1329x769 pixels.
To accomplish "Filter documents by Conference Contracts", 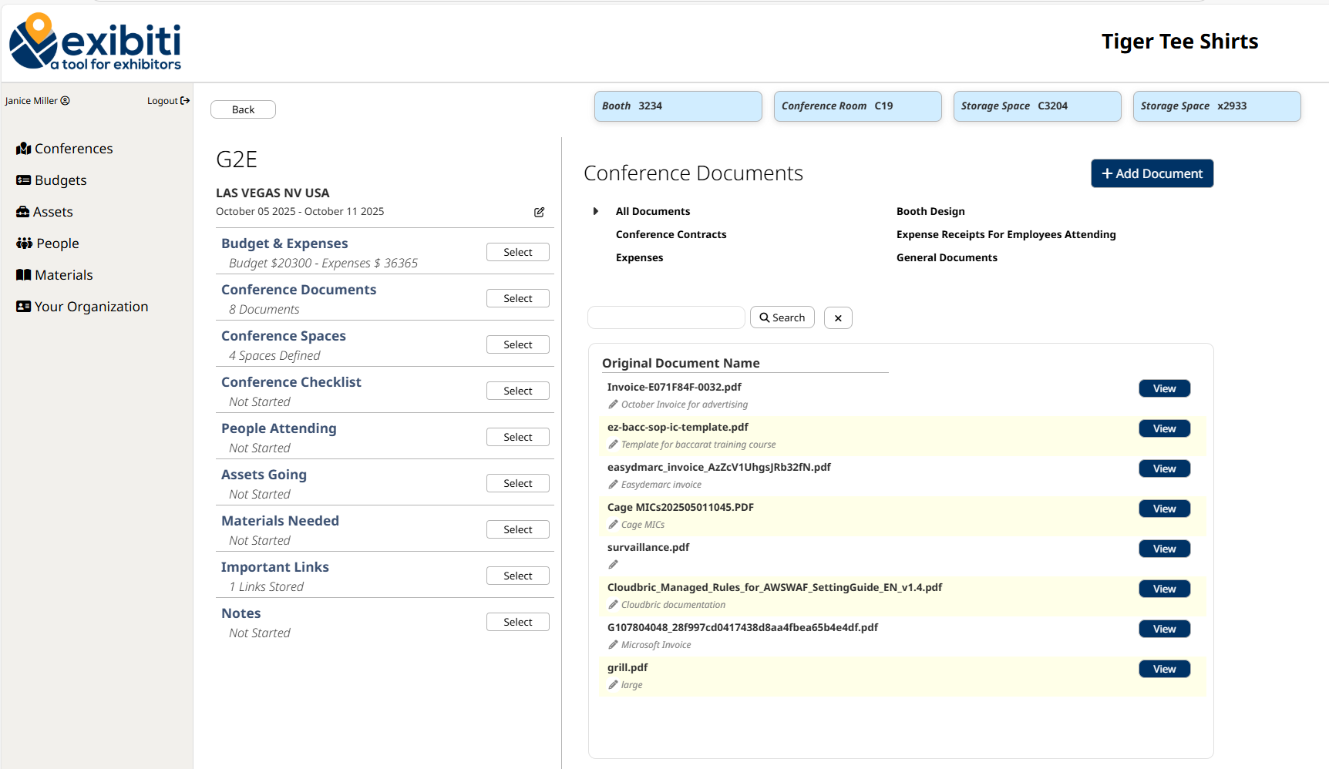I will point(671,234).
